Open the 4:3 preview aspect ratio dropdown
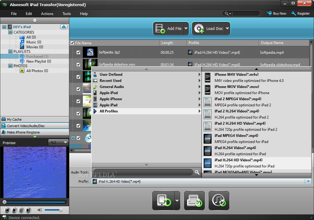Screen dimensions: 314x220 tap(58, 142)
